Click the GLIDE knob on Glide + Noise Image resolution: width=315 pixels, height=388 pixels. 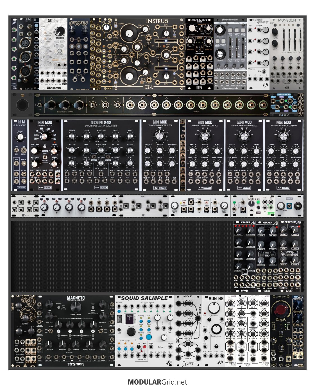pos(20,137)
